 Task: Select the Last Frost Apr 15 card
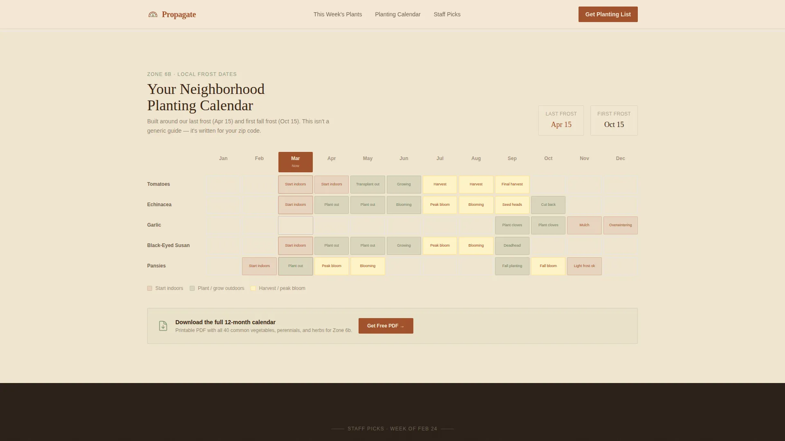pyautogui.click(x=561, y=120)
